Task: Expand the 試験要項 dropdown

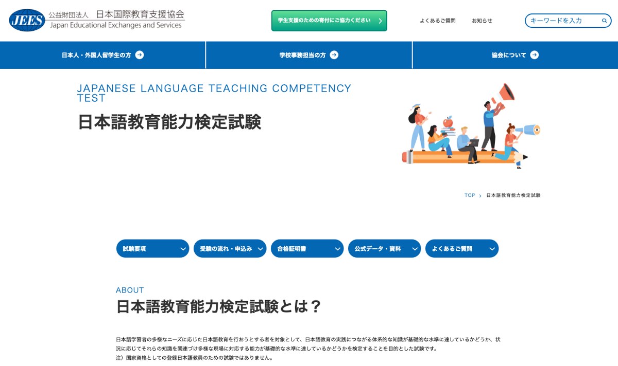Action: pos(153,248)
